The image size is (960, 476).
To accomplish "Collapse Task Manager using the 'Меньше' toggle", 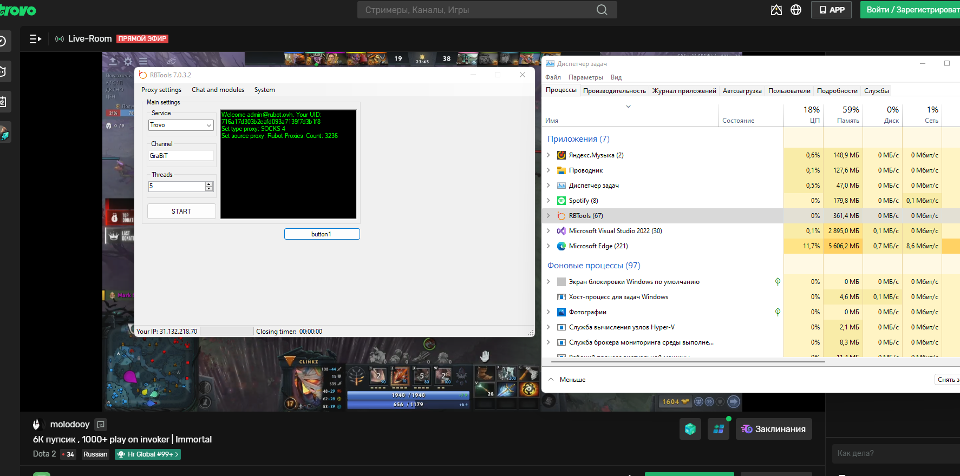I will click(566, 380).
